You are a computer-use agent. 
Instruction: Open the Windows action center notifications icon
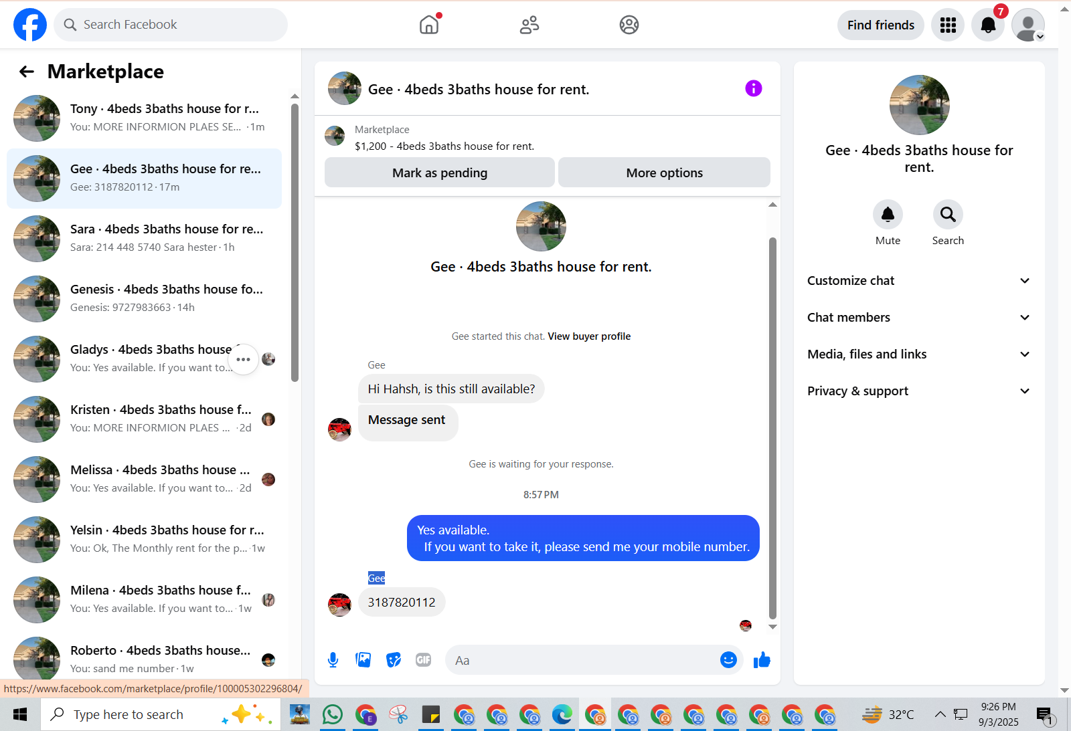pyautogui.click(x=1044, y=715)
